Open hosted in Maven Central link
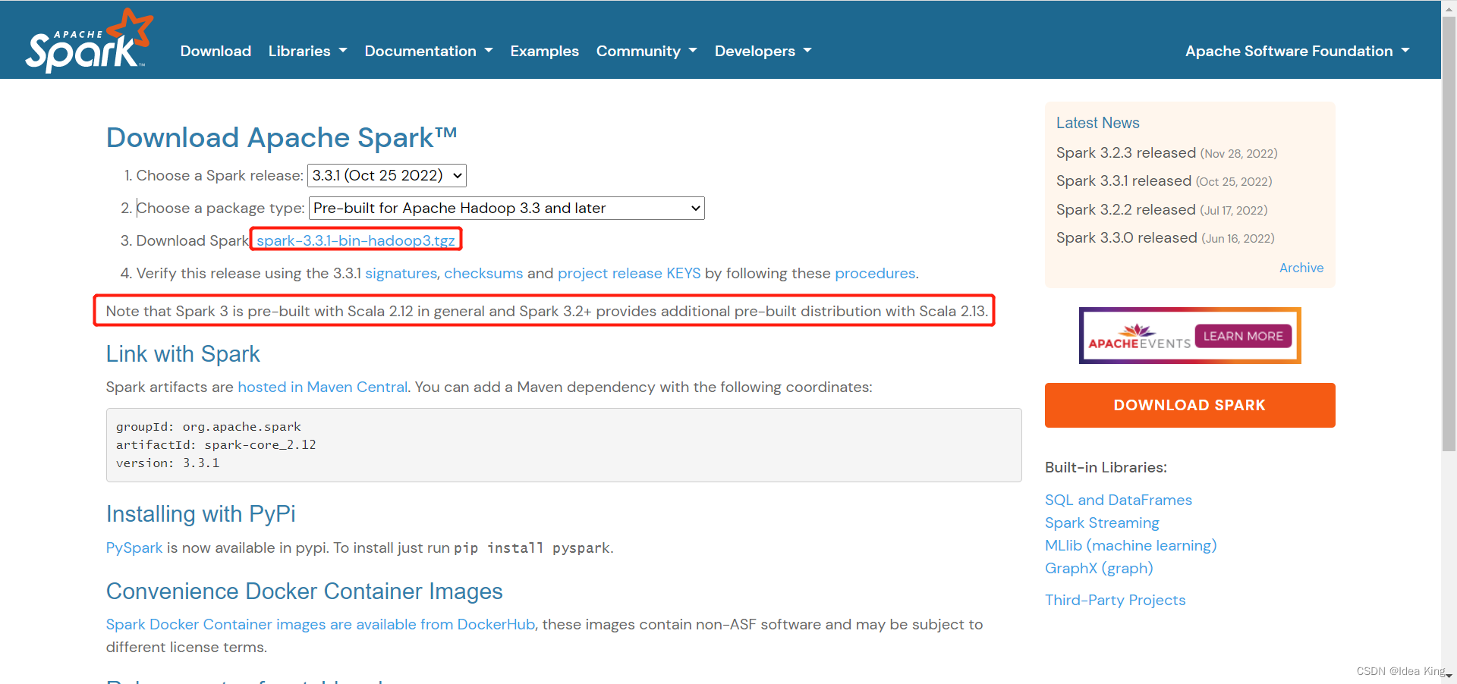The height and width of the screenshot is (684, 1457). [323, 387]
